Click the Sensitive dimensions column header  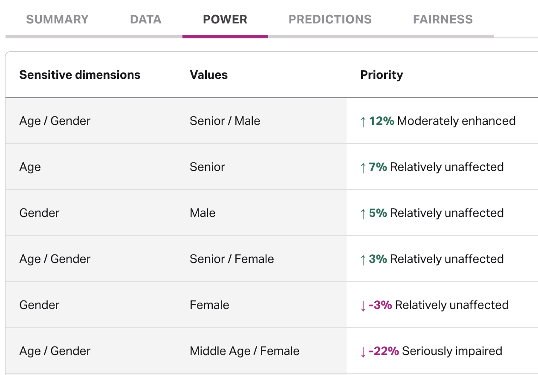pyautogui.click(x=80, y=75)
